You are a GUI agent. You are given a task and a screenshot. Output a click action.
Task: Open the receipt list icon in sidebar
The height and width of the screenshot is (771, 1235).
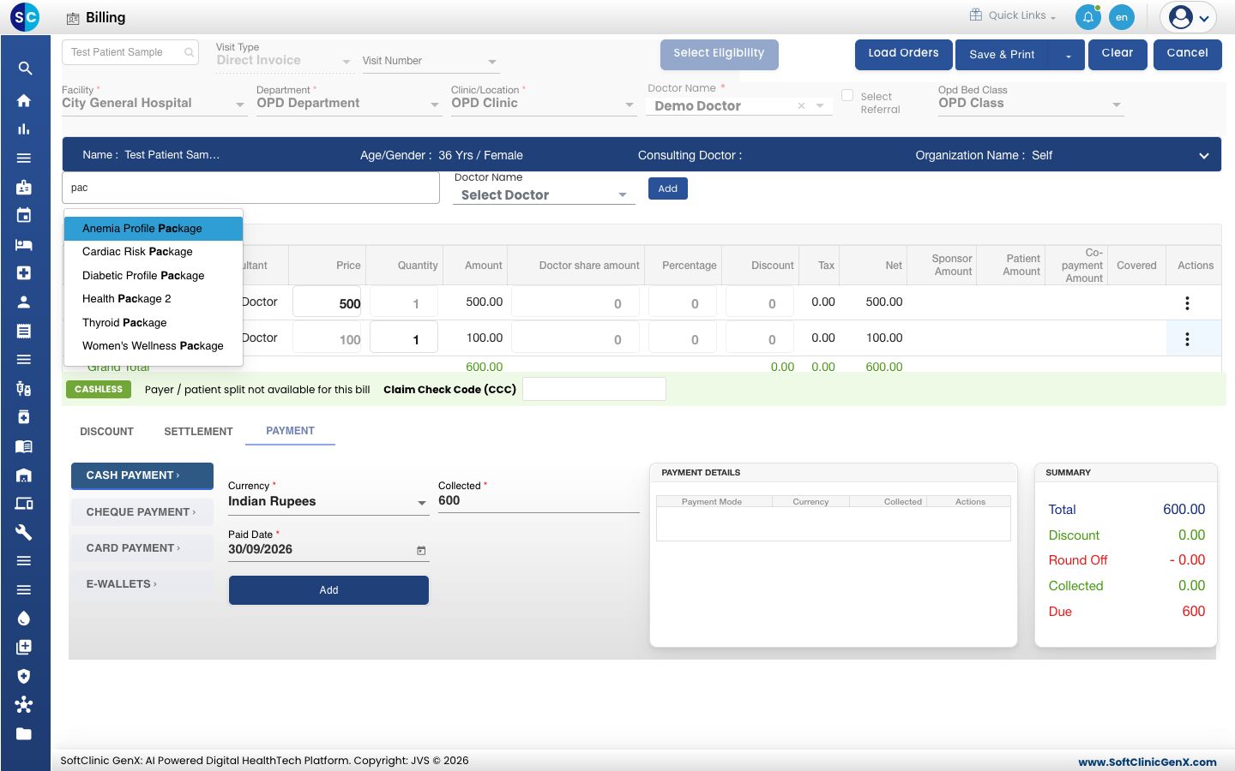coord(24,331)
